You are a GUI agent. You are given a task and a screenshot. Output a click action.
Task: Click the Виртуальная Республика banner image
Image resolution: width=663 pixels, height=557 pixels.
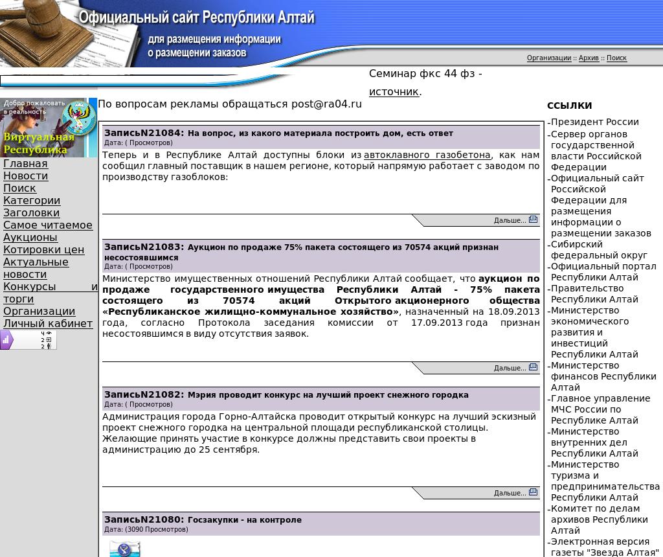click(x=49, y=128)
